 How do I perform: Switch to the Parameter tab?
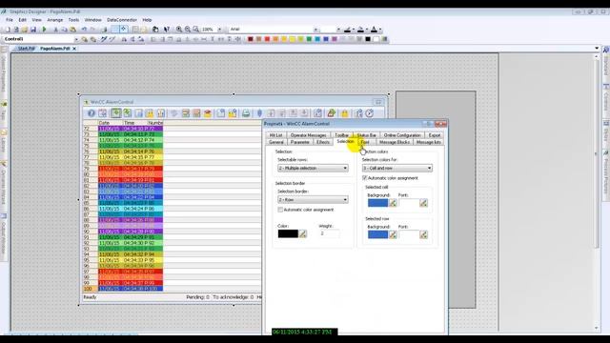(x=300, y=142)
